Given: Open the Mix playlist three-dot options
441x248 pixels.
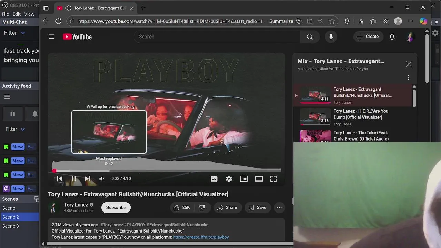Looking at the screenshot, I should coord(409,77).
